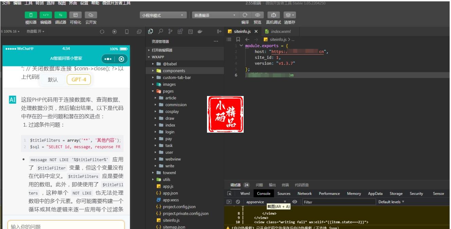The height and width of the screenshot is (229, 451).
Task: Collapse the module.exports code fold arrow
Action: (x=241, y=45)
